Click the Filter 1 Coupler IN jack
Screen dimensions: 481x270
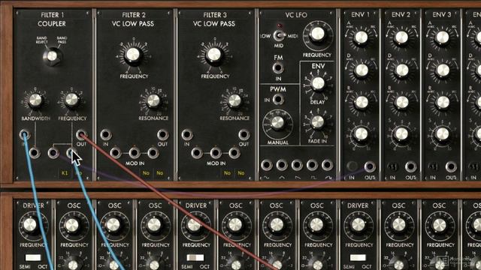(x=25, y=135)
